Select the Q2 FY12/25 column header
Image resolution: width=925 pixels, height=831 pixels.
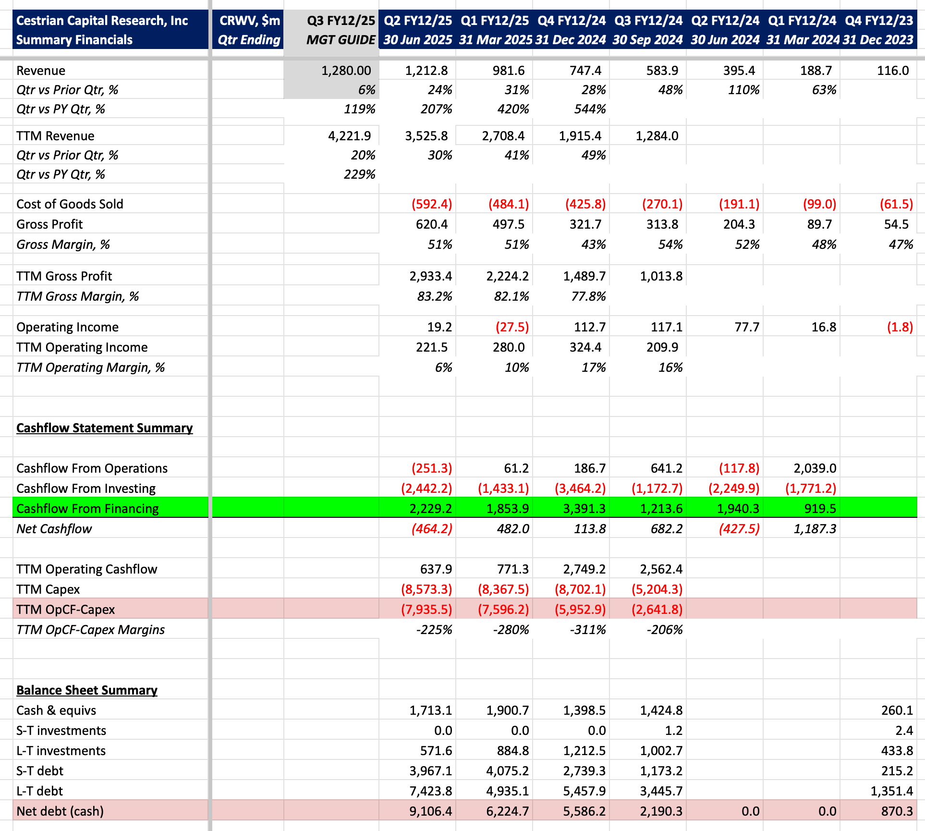tap(417, 30)
